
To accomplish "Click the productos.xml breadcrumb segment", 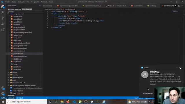I will coord(70,9).
